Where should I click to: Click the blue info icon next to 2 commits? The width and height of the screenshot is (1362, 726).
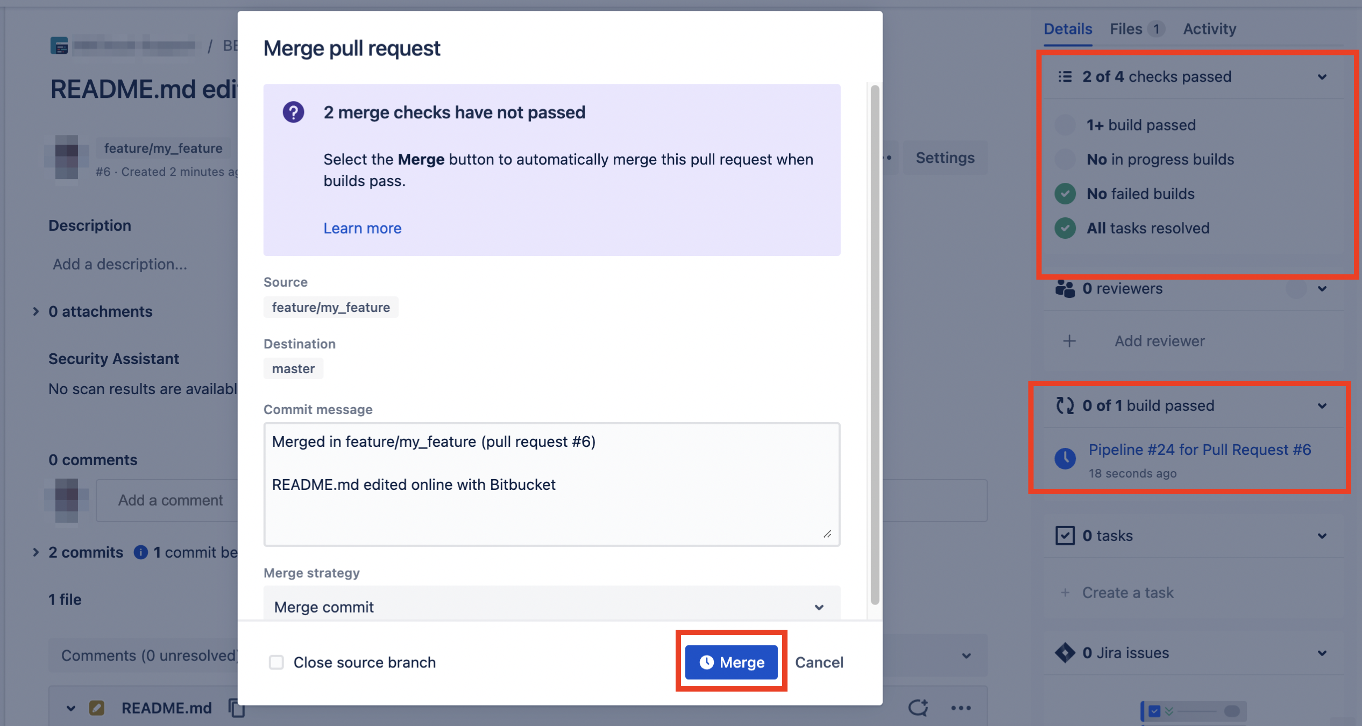click(140, 552)
